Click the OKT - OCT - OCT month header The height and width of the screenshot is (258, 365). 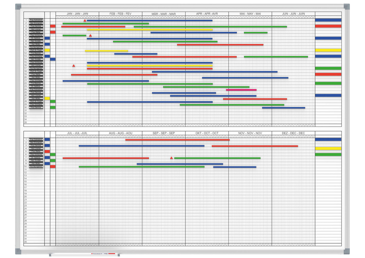point(207,133)
